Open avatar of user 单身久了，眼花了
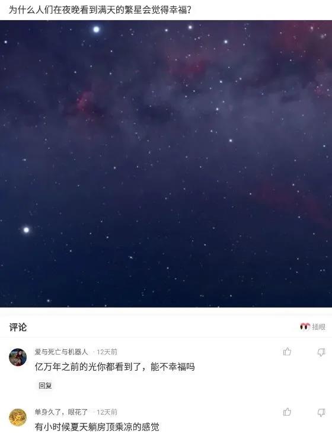The width and height of the screenshot is (332, 433). tap(18, 417)
